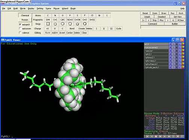
Task: Toggle the autopick checkbox
Action: 20,24
